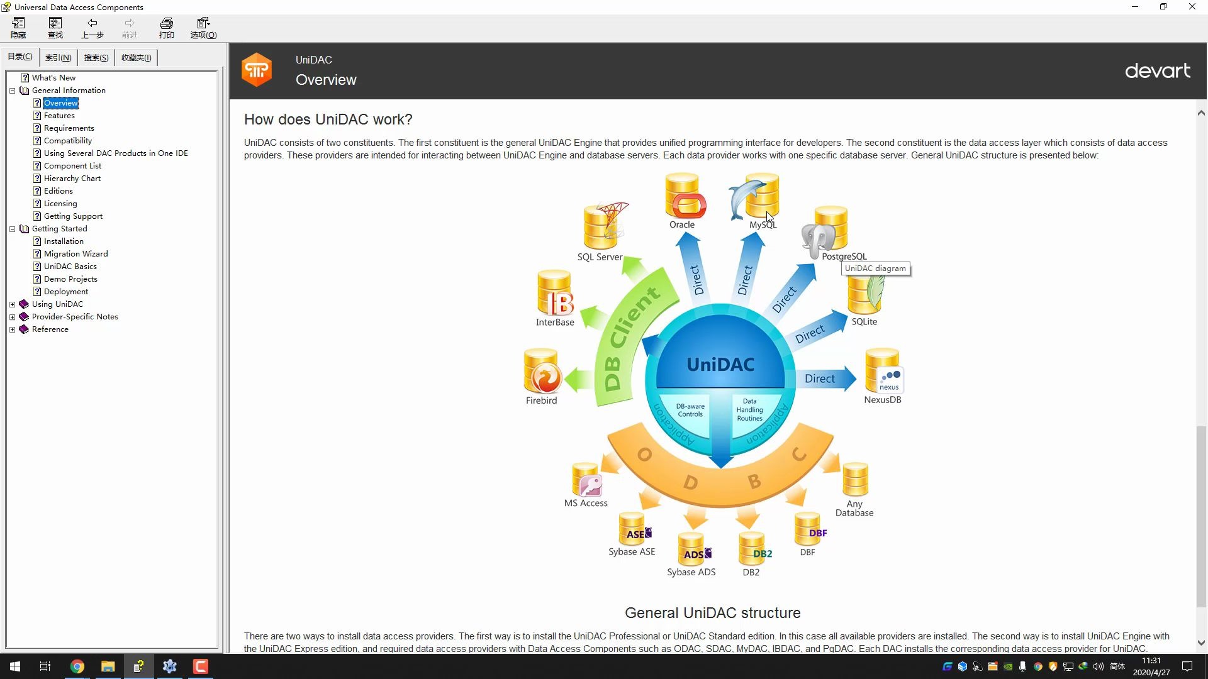Click the back navigation arrow icon

[x=92, y=23]
